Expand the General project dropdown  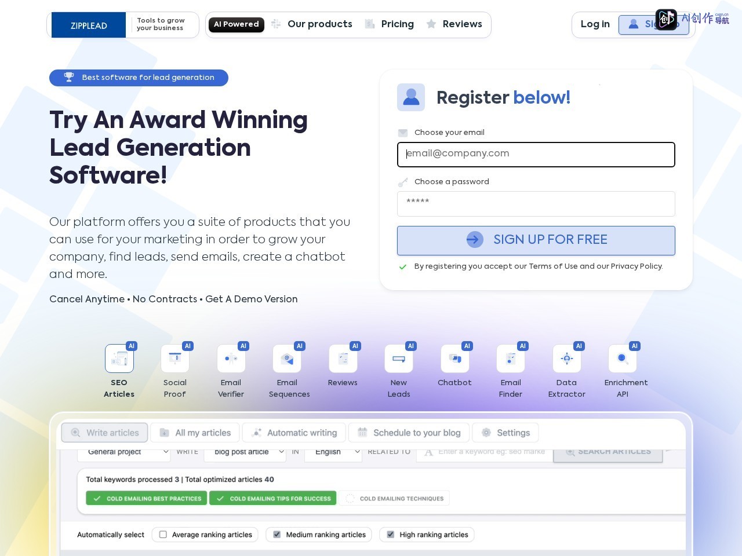(124, 452)
